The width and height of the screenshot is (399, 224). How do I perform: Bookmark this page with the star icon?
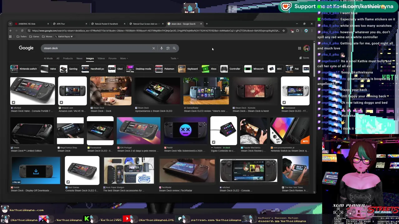[283, 30]
